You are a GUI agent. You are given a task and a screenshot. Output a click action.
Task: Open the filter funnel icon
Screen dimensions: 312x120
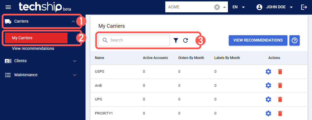[x=176, y=40]
